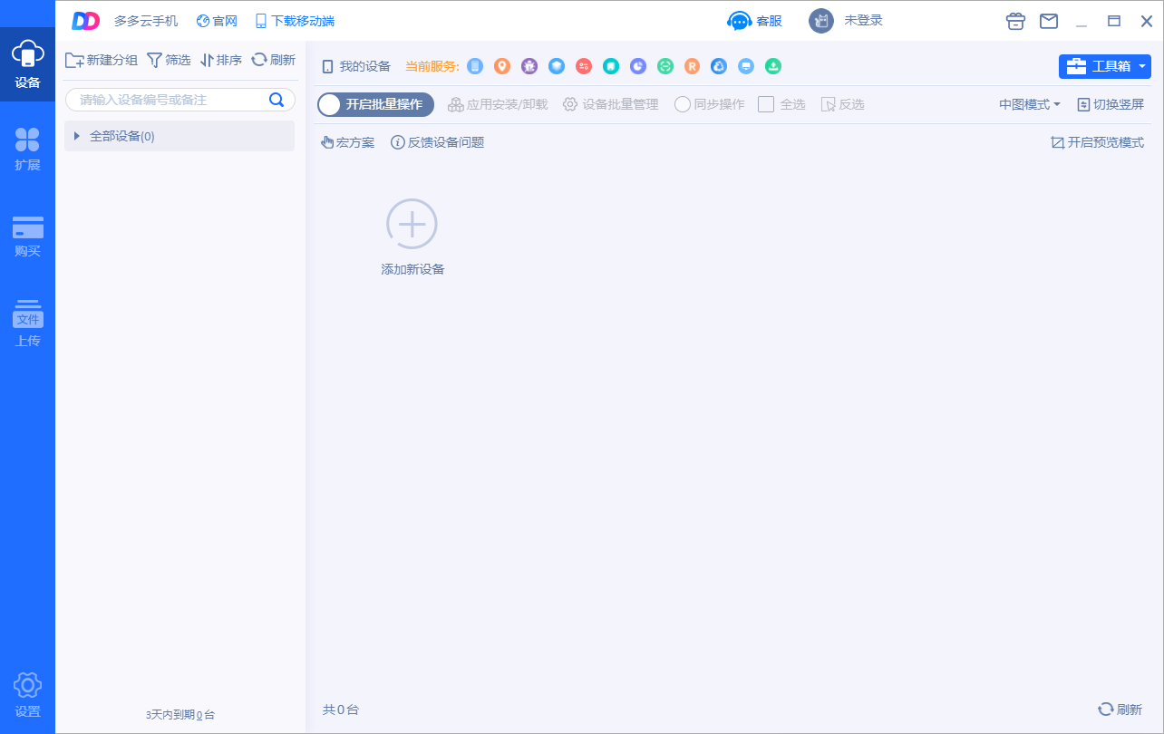This screenshot has height=734, width=1164.
Task: Select the 同步操作 radio option
Action: click(x=710, y=104)
